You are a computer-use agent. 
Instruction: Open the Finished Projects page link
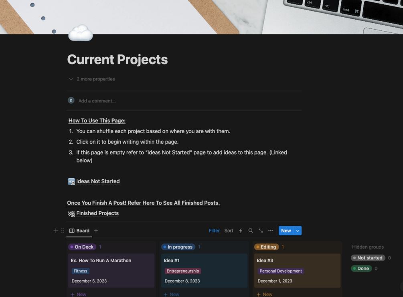pyautogui.click(x=97, y=213)
